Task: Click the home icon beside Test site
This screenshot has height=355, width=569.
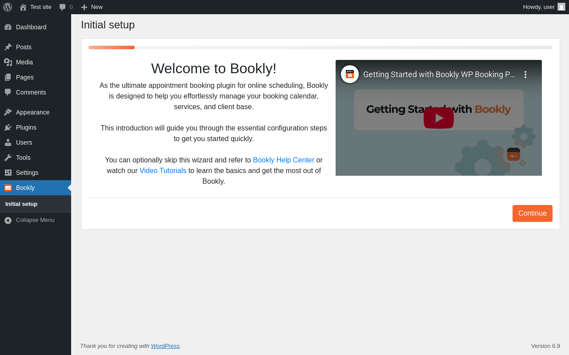Action: (23, 7)
